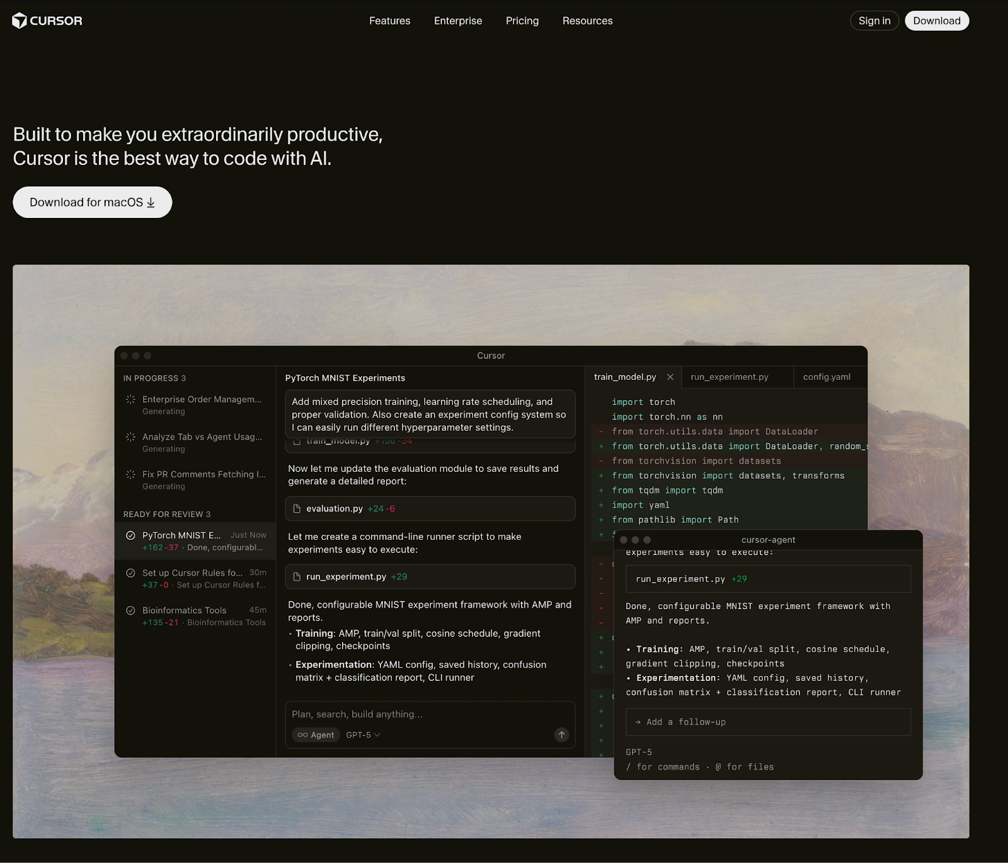Click checkmark icon beside Set up Cursor Rules

pyautogui.click(x=130, y=573)
